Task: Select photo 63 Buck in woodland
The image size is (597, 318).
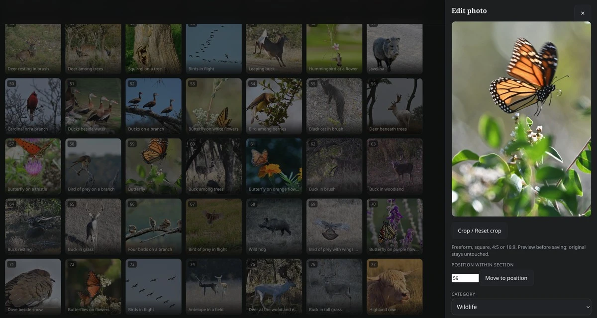Action: (x=395, y=166)
